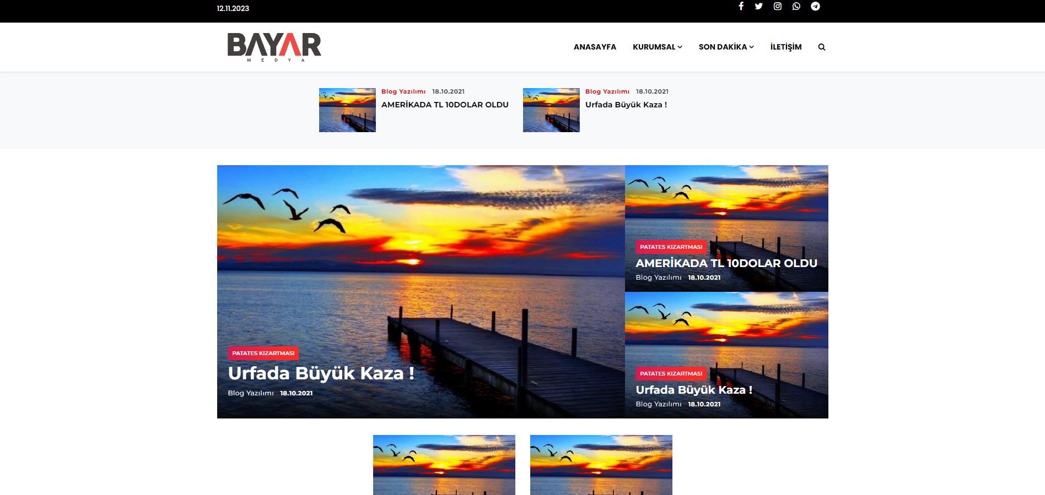Screen dimensions: 1045x495
Task: Click the 12.11.2023 date in top bar
Action: [x=233, y=8]
